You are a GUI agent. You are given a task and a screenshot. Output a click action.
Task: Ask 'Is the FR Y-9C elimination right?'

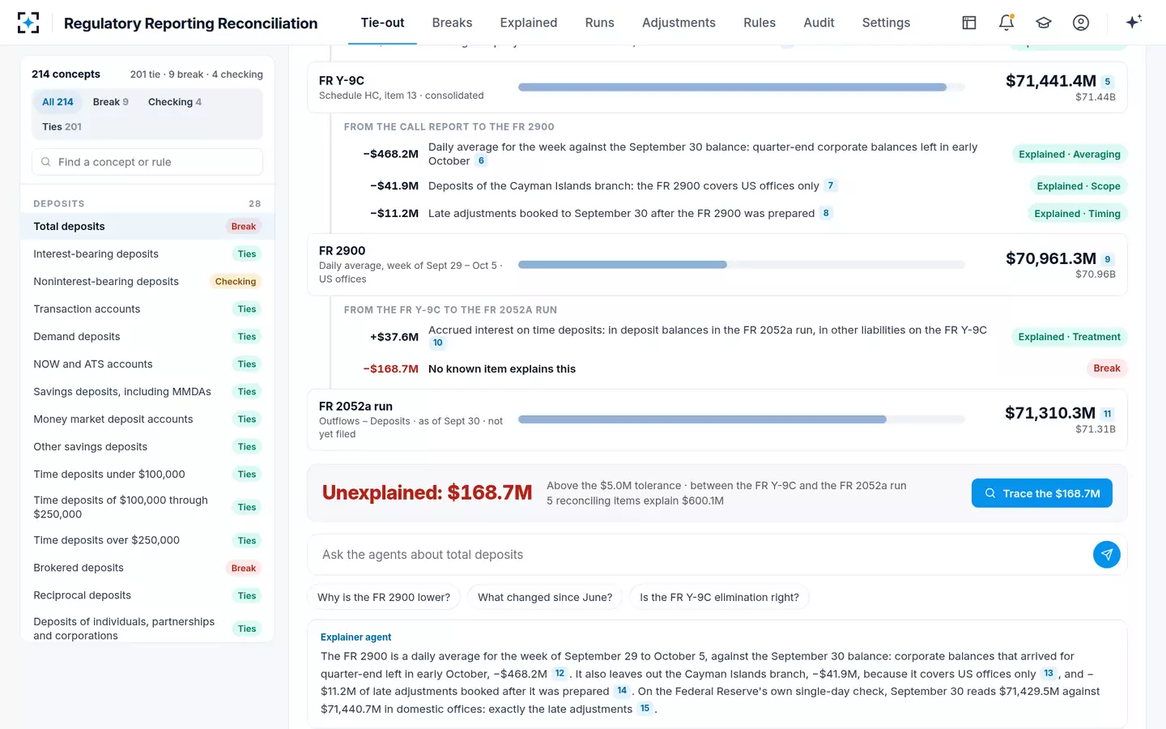[x=719, y=597]
